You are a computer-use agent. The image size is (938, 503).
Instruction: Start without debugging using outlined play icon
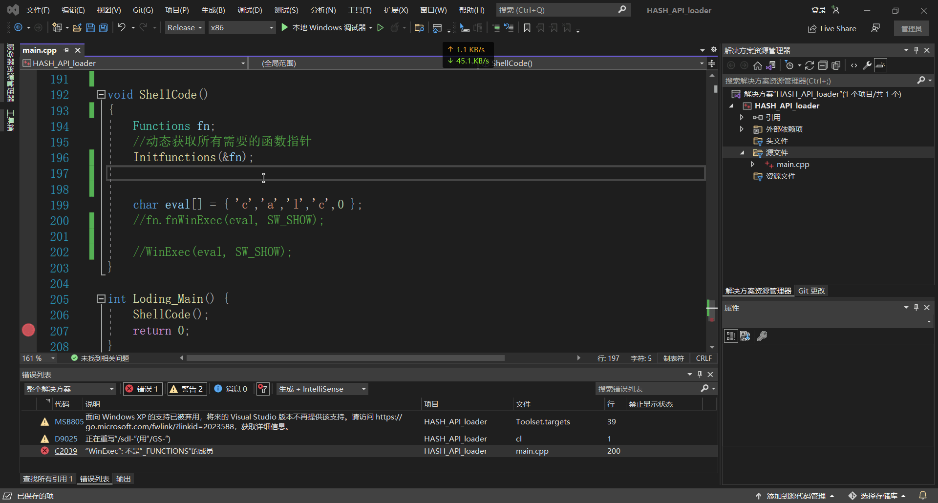pos(381,28)
